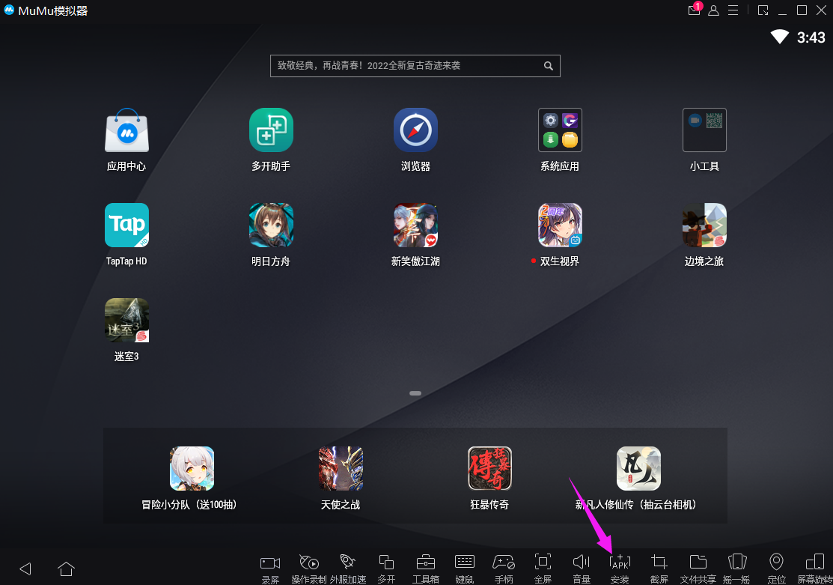Click the window snap icon in title bar

click(x=763, y=10)
